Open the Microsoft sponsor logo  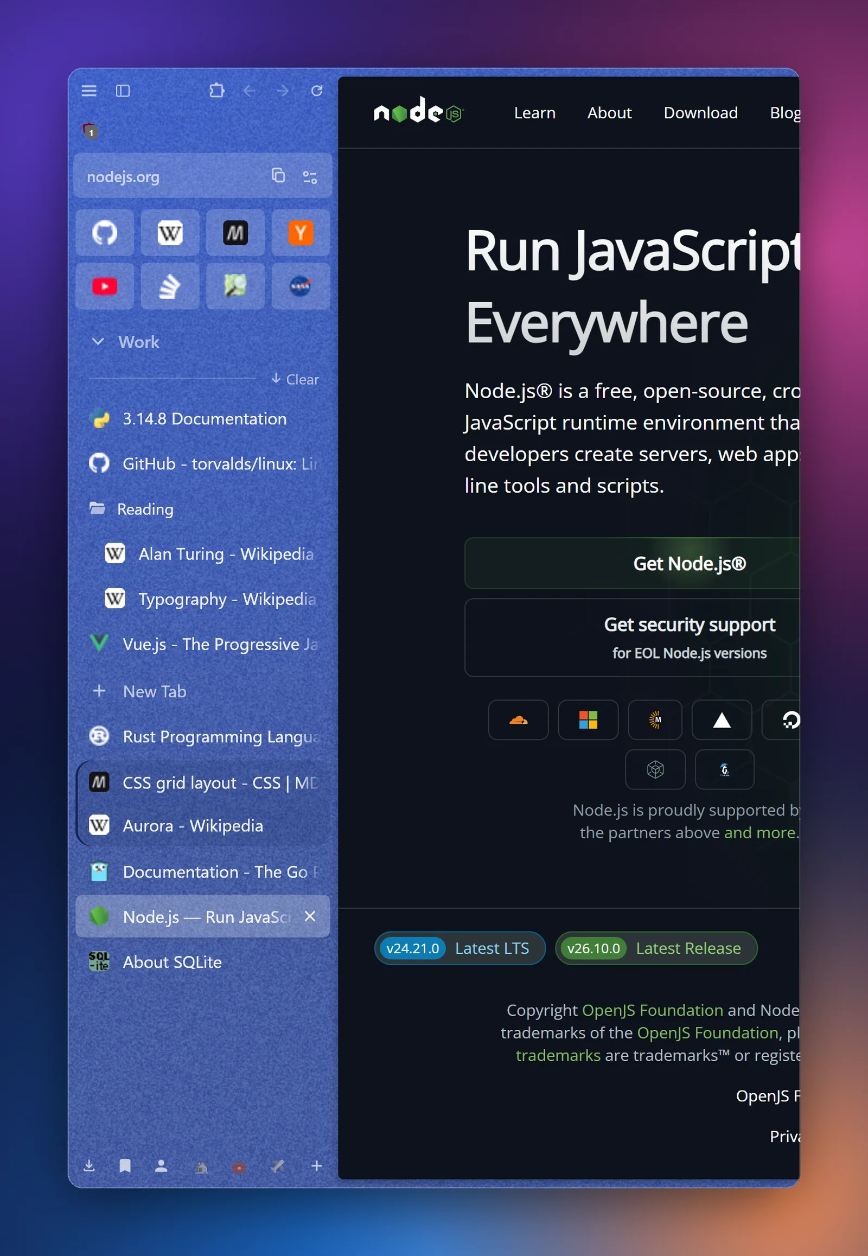click(588, 719)
